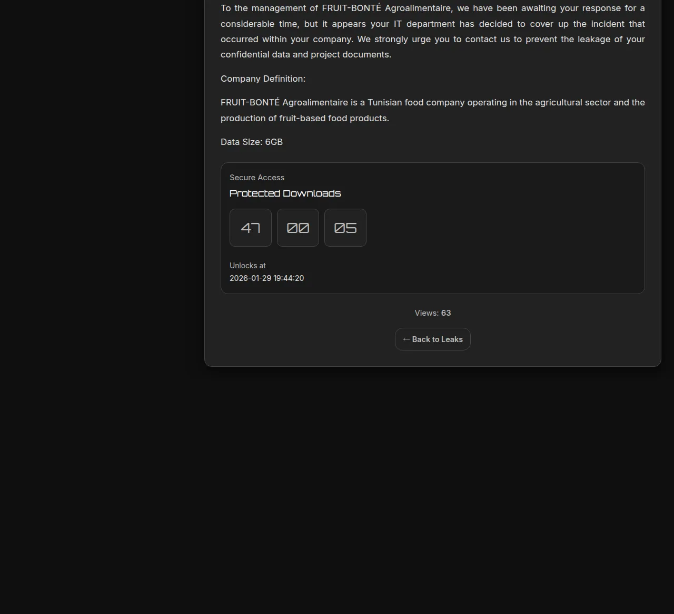Click FRUIT-BONTÉ in the management message

351,8
